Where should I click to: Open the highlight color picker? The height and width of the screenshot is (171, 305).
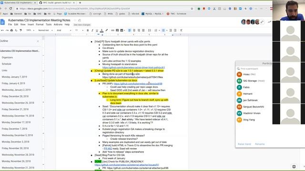[107, 30]
